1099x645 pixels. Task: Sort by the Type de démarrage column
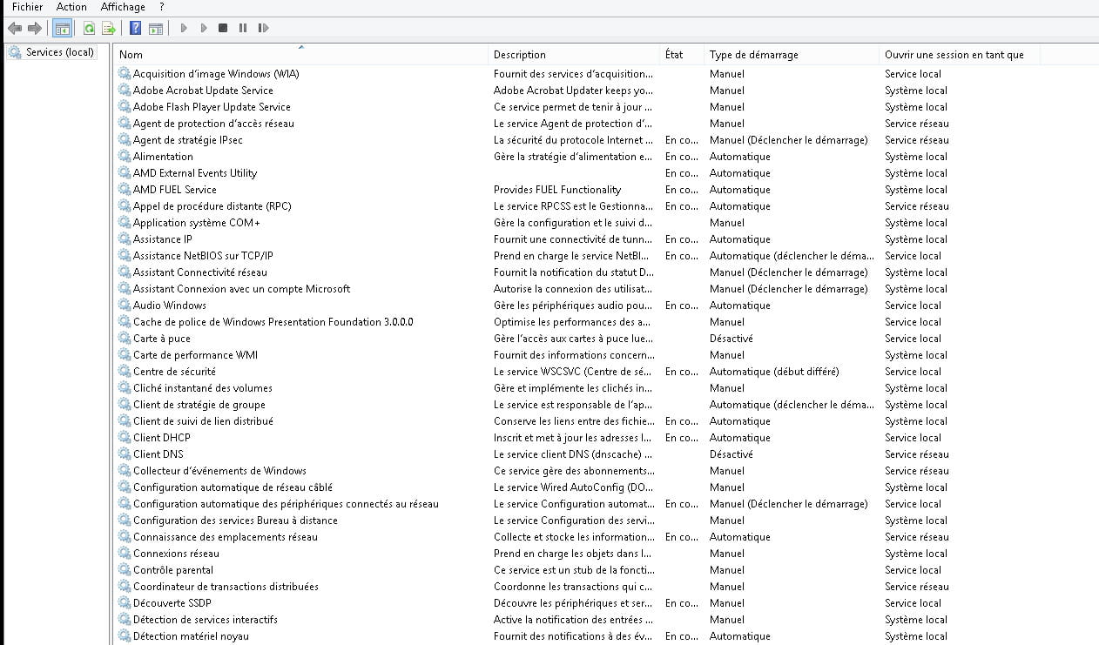coord(753,55)
